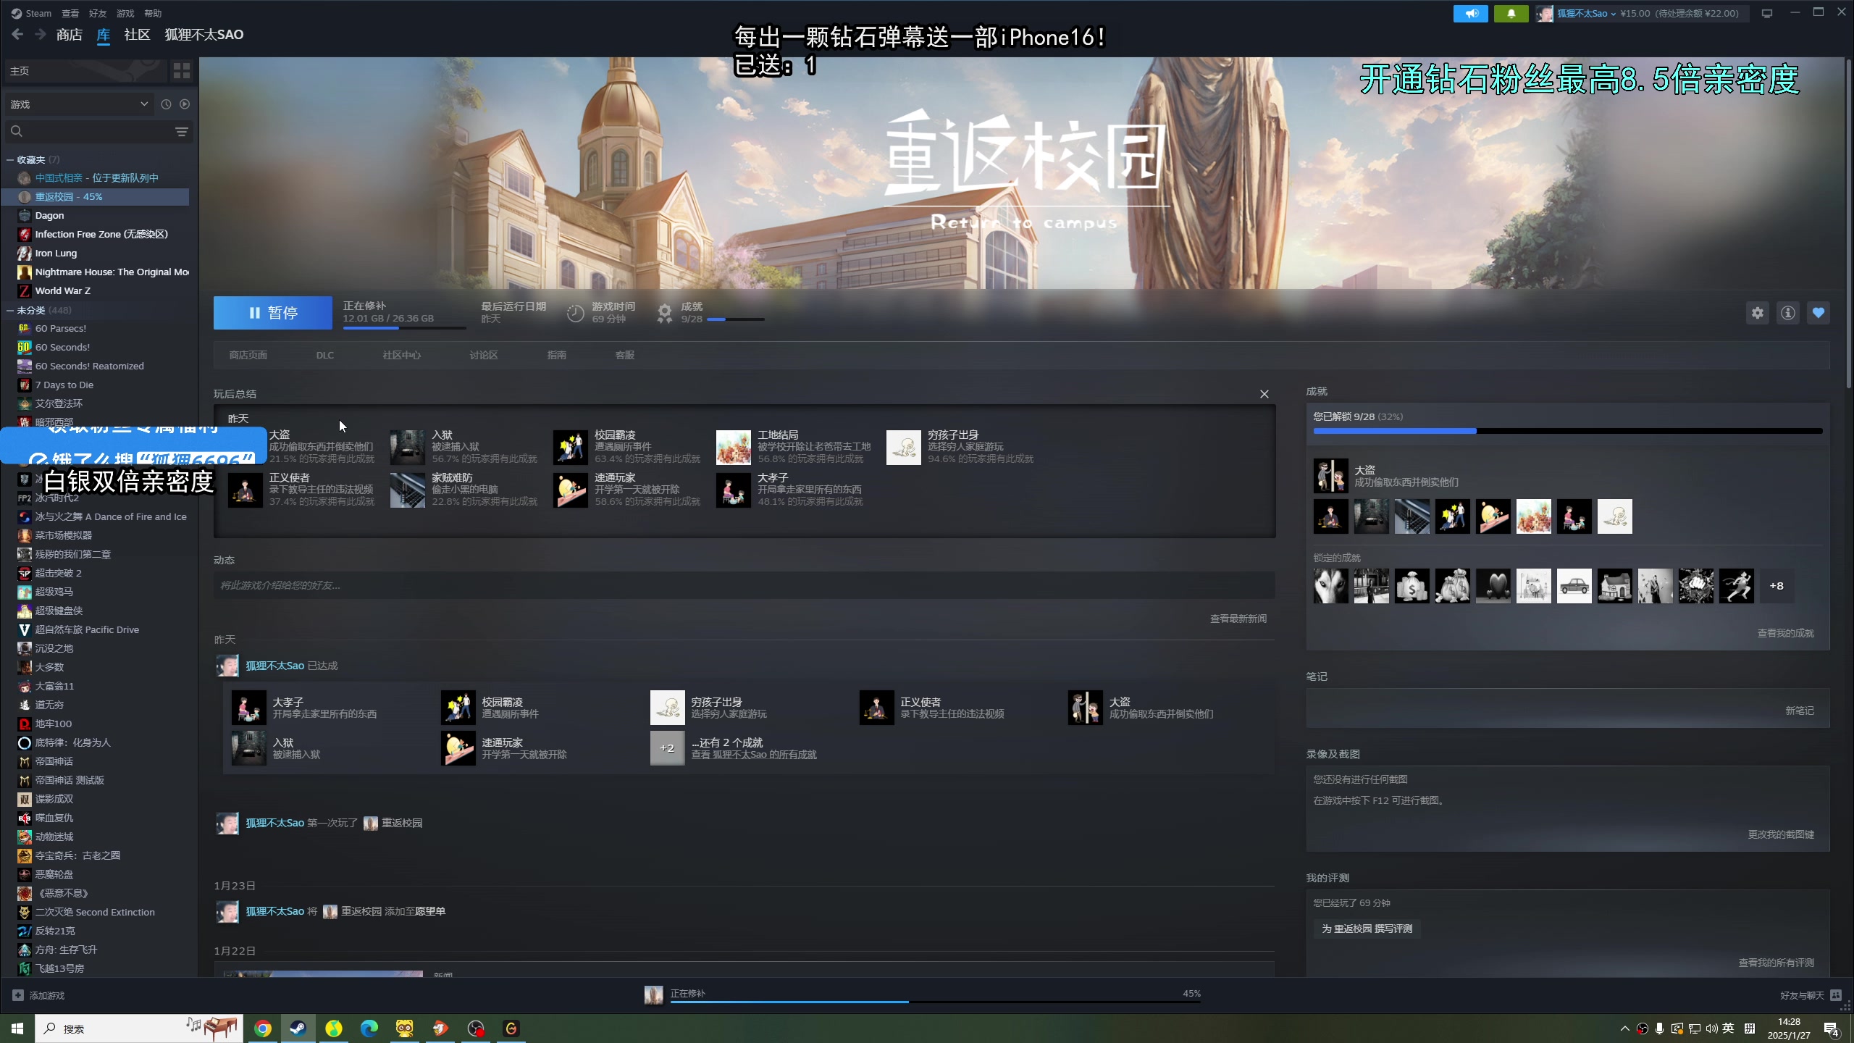Viewport: 1854px width, 1043px height.
Task: Open the 帮助 menu
Action: pyautogui.click(x=153, y=13)
